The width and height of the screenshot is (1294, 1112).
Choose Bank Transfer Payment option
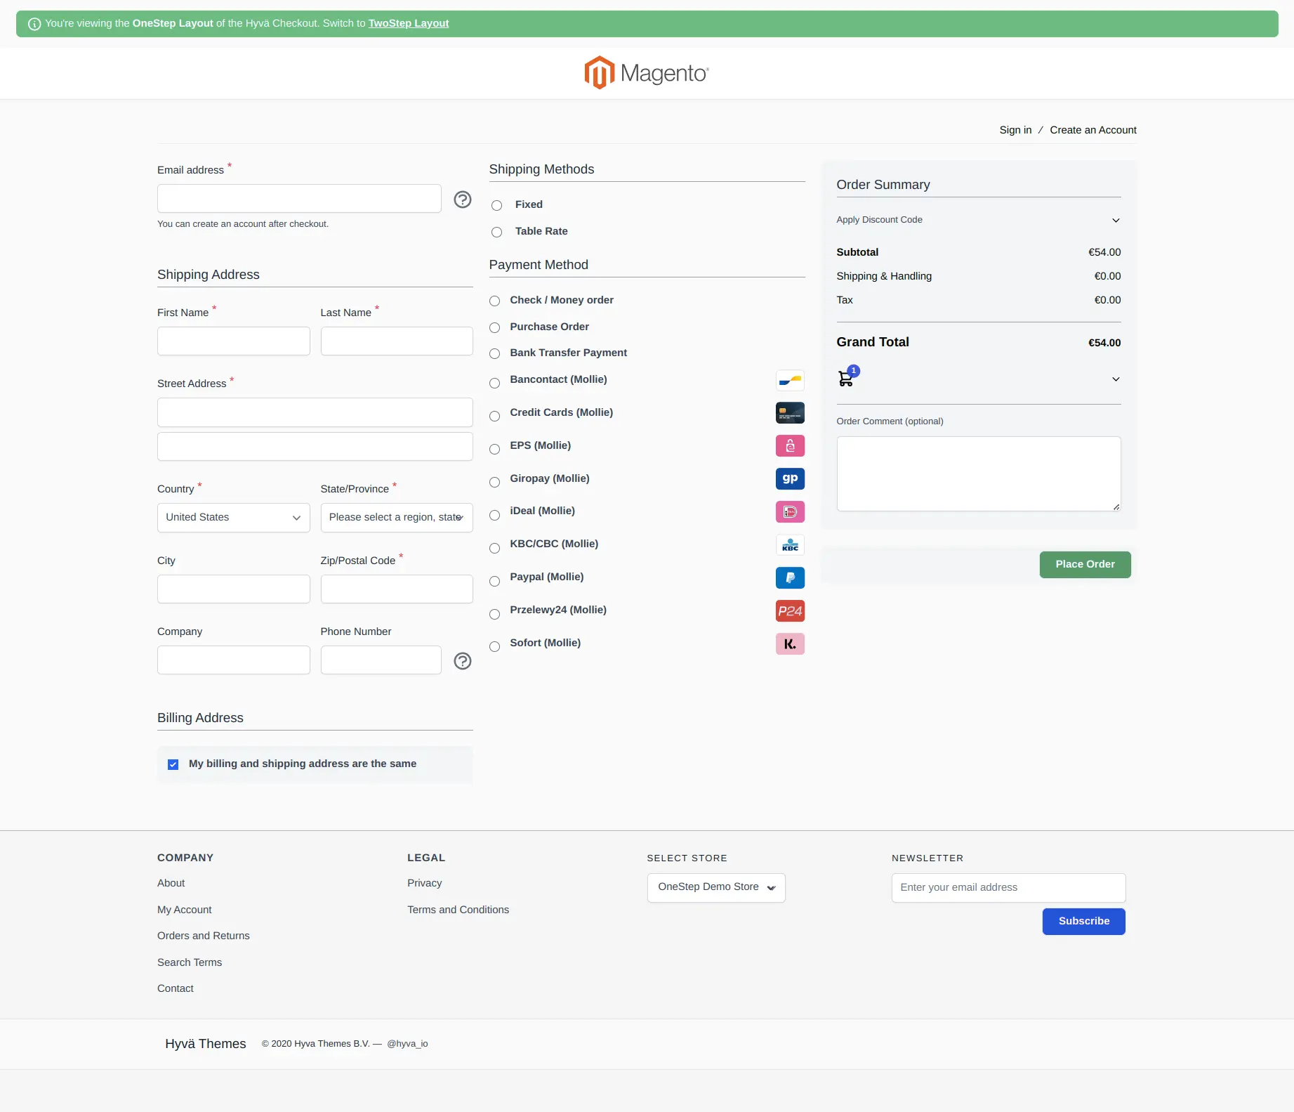494,353
